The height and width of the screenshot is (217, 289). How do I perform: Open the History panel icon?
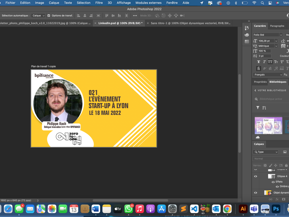tap(247, 28)
